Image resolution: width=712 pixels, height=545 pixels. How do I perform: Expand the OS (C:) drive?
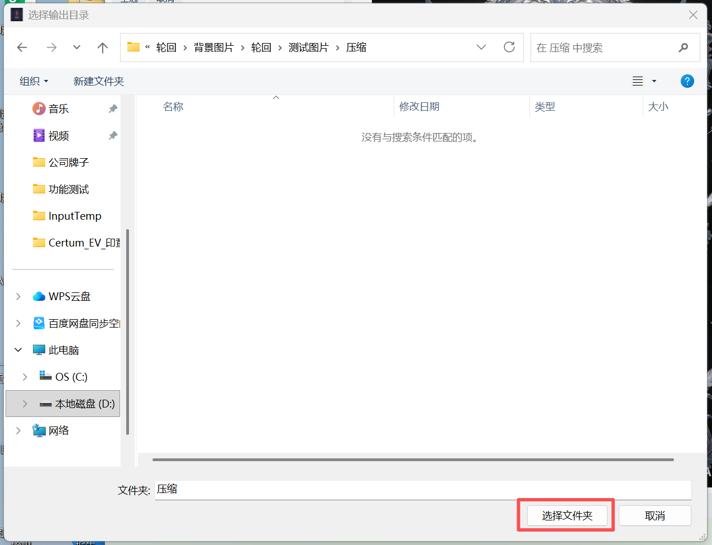click(x=25, y=377)
